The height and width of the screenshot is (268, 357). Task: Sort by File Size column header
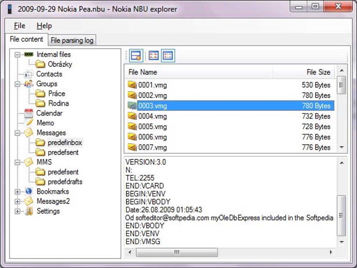pyautogui.click(x=304, y=72)
